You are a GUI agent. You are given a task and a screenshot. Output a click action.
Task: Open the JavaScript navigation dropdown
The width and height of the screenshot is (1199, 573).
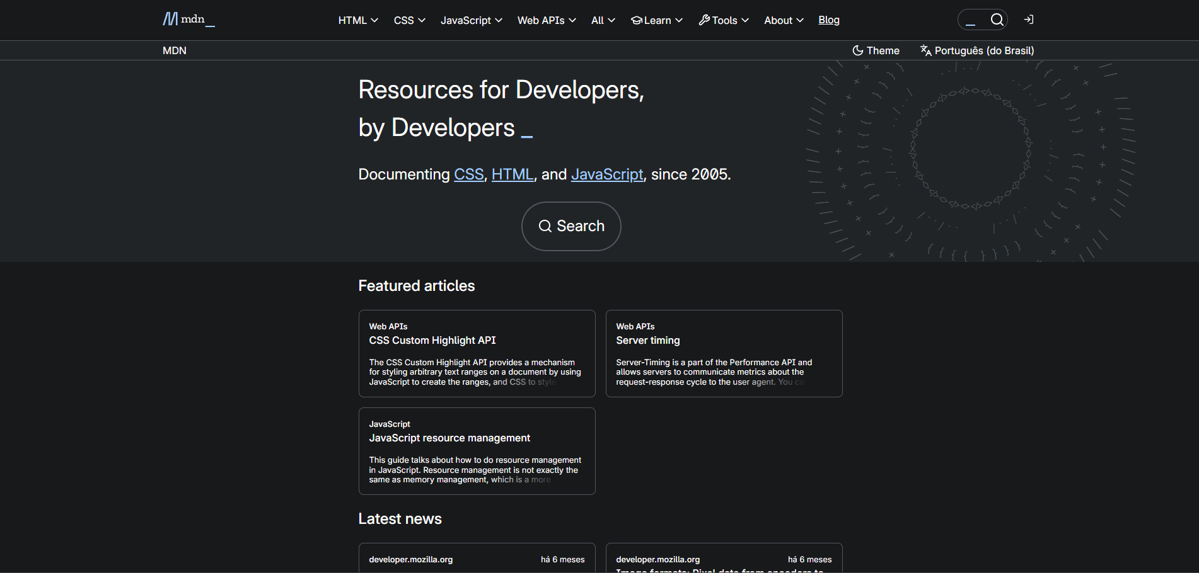(x=472, y=20)
